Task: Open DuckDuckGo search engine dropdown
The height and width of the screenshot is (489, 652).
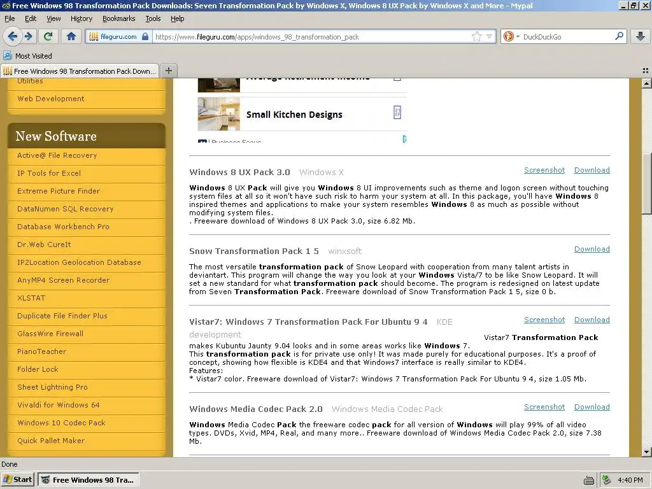Action: pos(511,36)
